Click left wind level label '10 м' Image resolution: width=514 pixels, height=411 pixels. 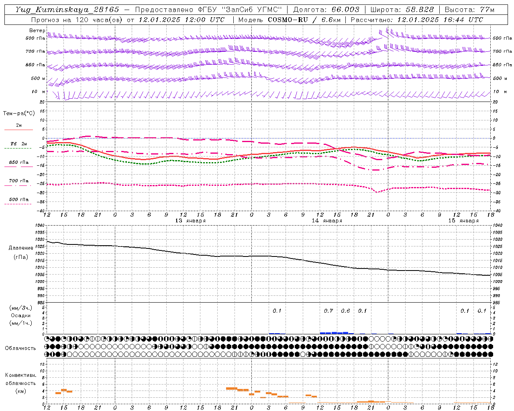[38, 92]
